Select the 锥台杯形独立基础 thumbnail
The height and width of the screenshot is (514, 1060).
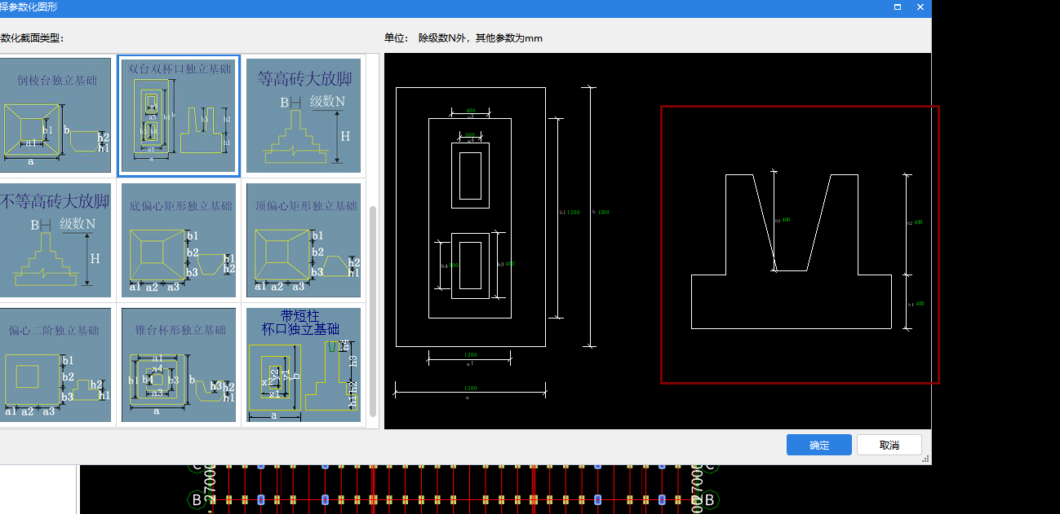(179, 365)
